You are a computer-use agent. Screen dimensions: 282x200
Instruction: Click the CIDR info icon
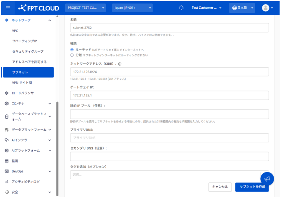(119, 64)
